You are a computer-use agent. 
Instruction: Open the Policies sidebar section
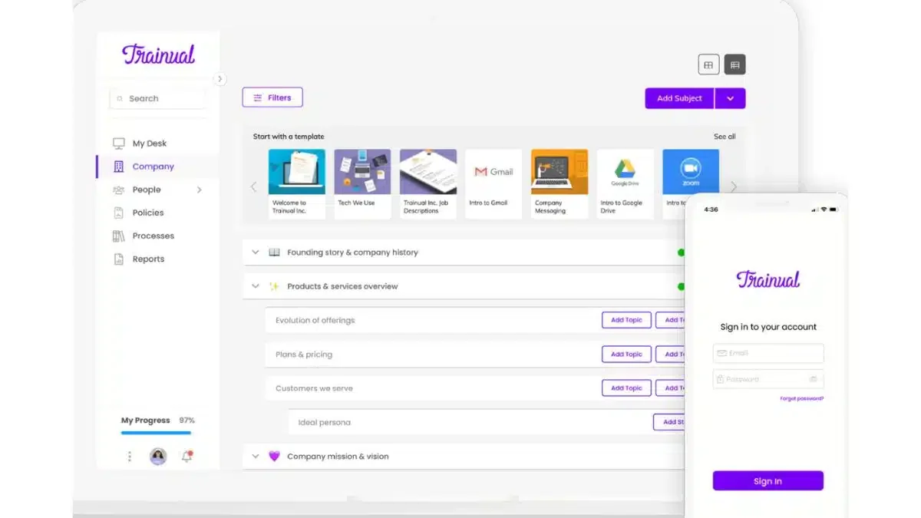click(x=147, y=213)
